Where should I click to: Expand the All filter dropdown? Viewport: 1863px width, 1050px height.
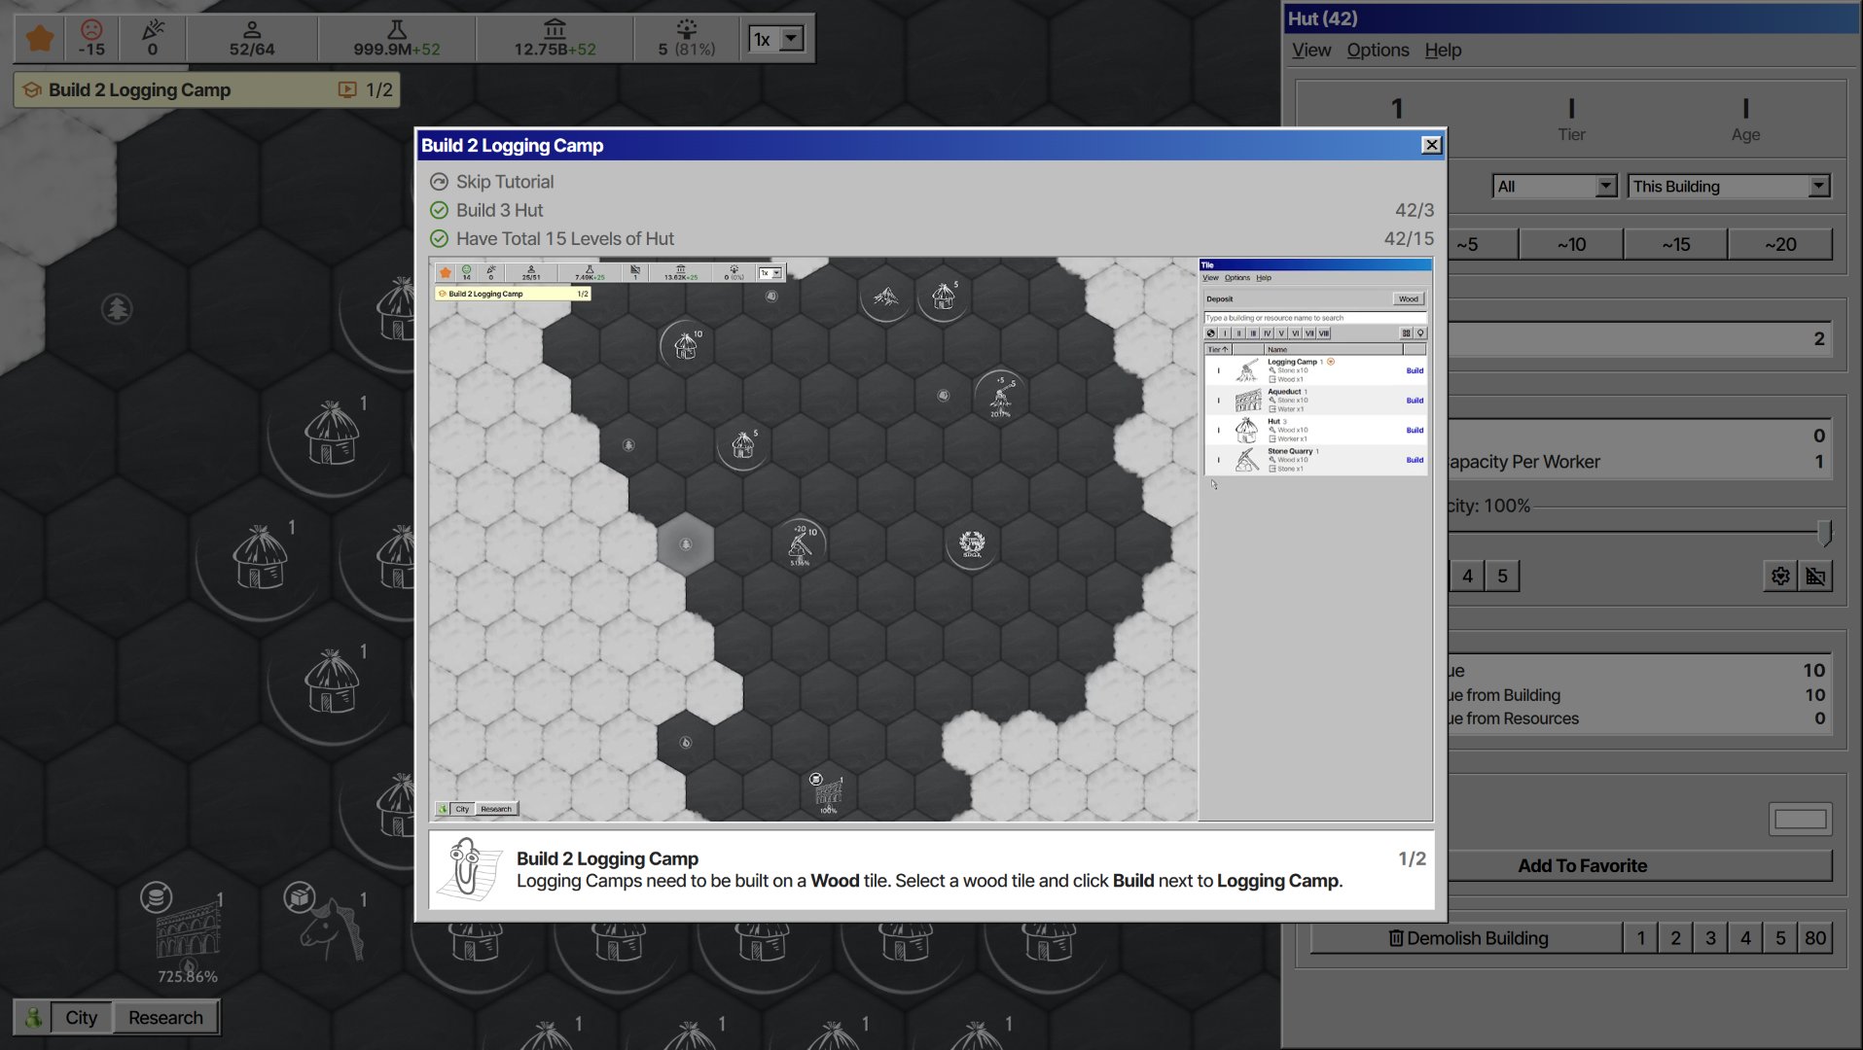coord(1555,186)
